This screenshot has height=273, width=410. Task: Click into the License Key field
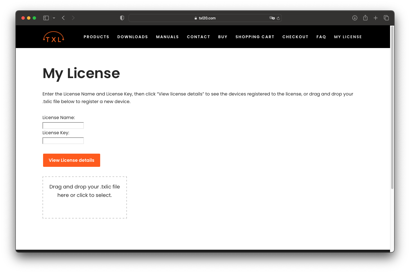(x=63, y=141)
